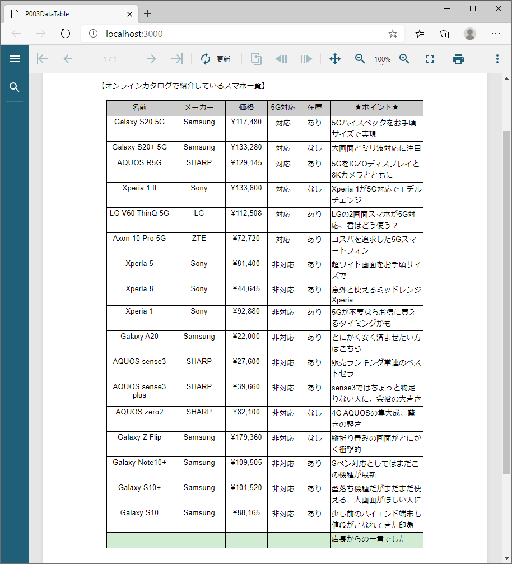This screenshot has width=512, height=564.
Task: Click the Galaxy S10+ cell
Action: [139, 494]
